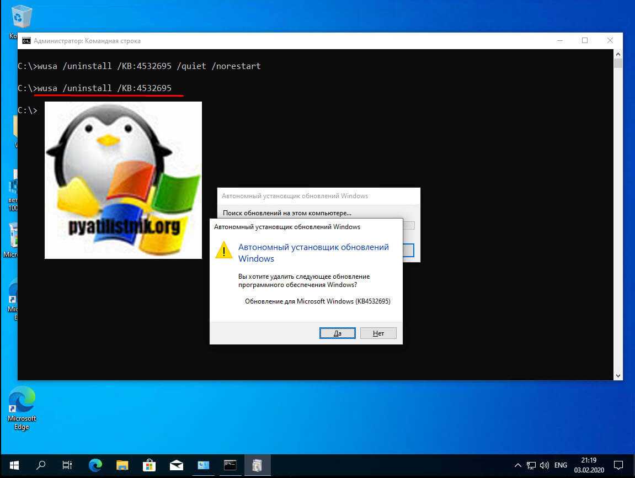Click the Command Prompt scrollbar down arrow
Screen dimensions: 635x478
(x=618, y=375)
